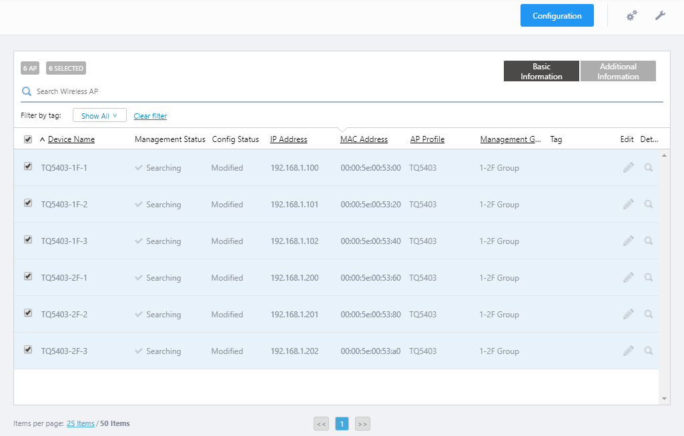Edit TQ5403-1F-3 using its pencil icon

click(x=628, y=241)
